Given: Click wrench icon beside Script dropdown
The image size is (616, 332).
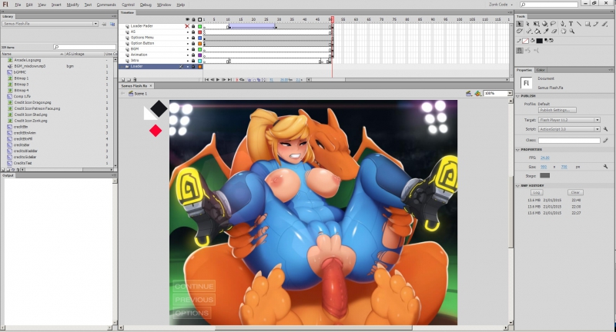Looking at the screenshot, I should (x=605, y=129).
